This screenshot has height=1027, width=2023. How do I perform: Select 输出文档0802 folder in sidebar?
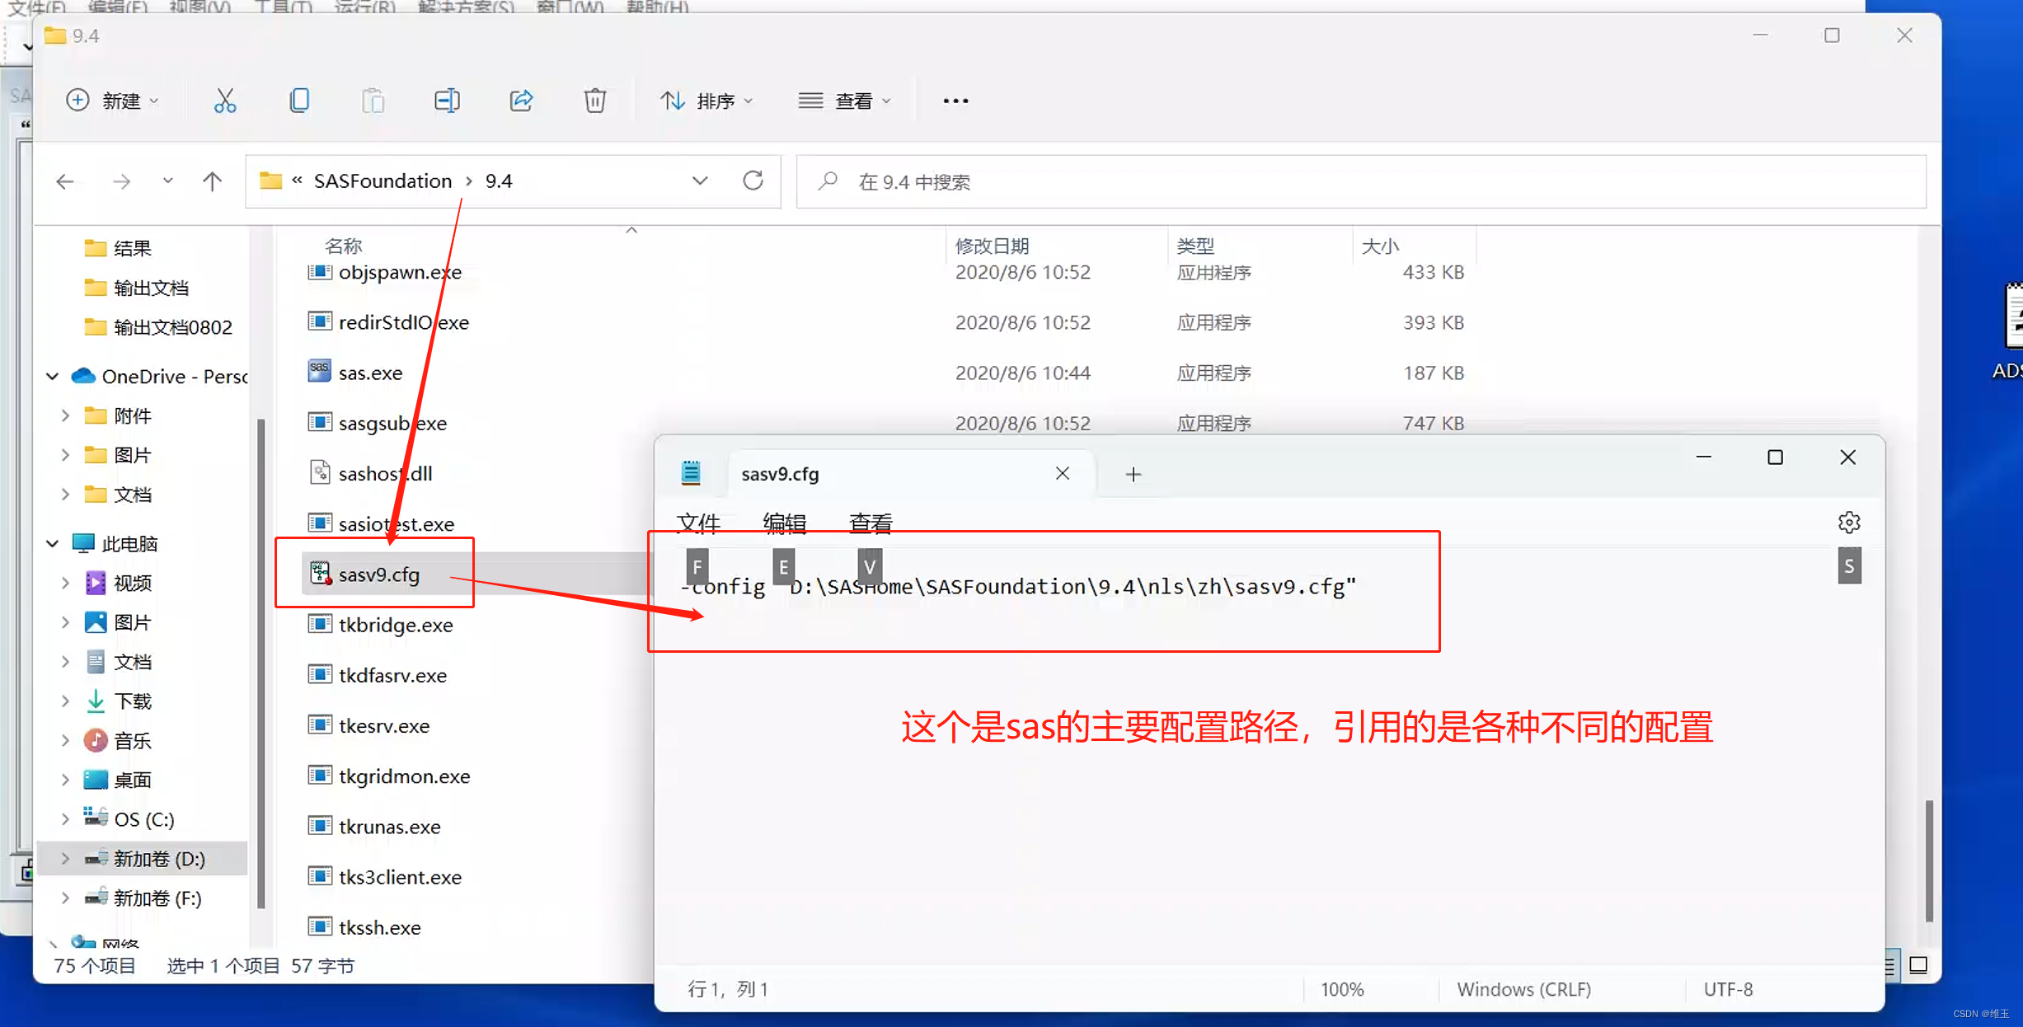click(158, 327)
